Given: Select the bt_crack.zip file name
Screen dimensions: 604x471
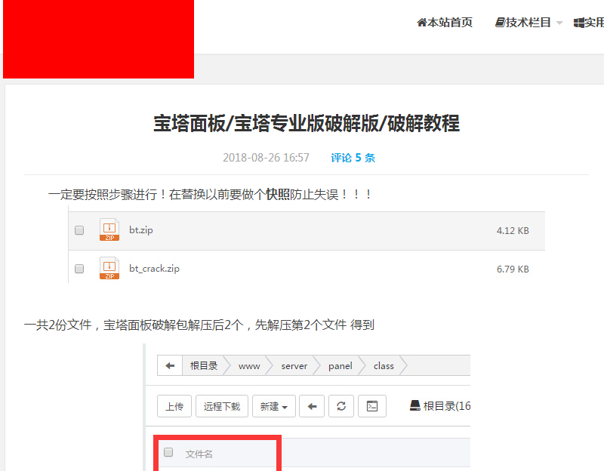Looking at the screenshot, I should click(x=155, y=269).
